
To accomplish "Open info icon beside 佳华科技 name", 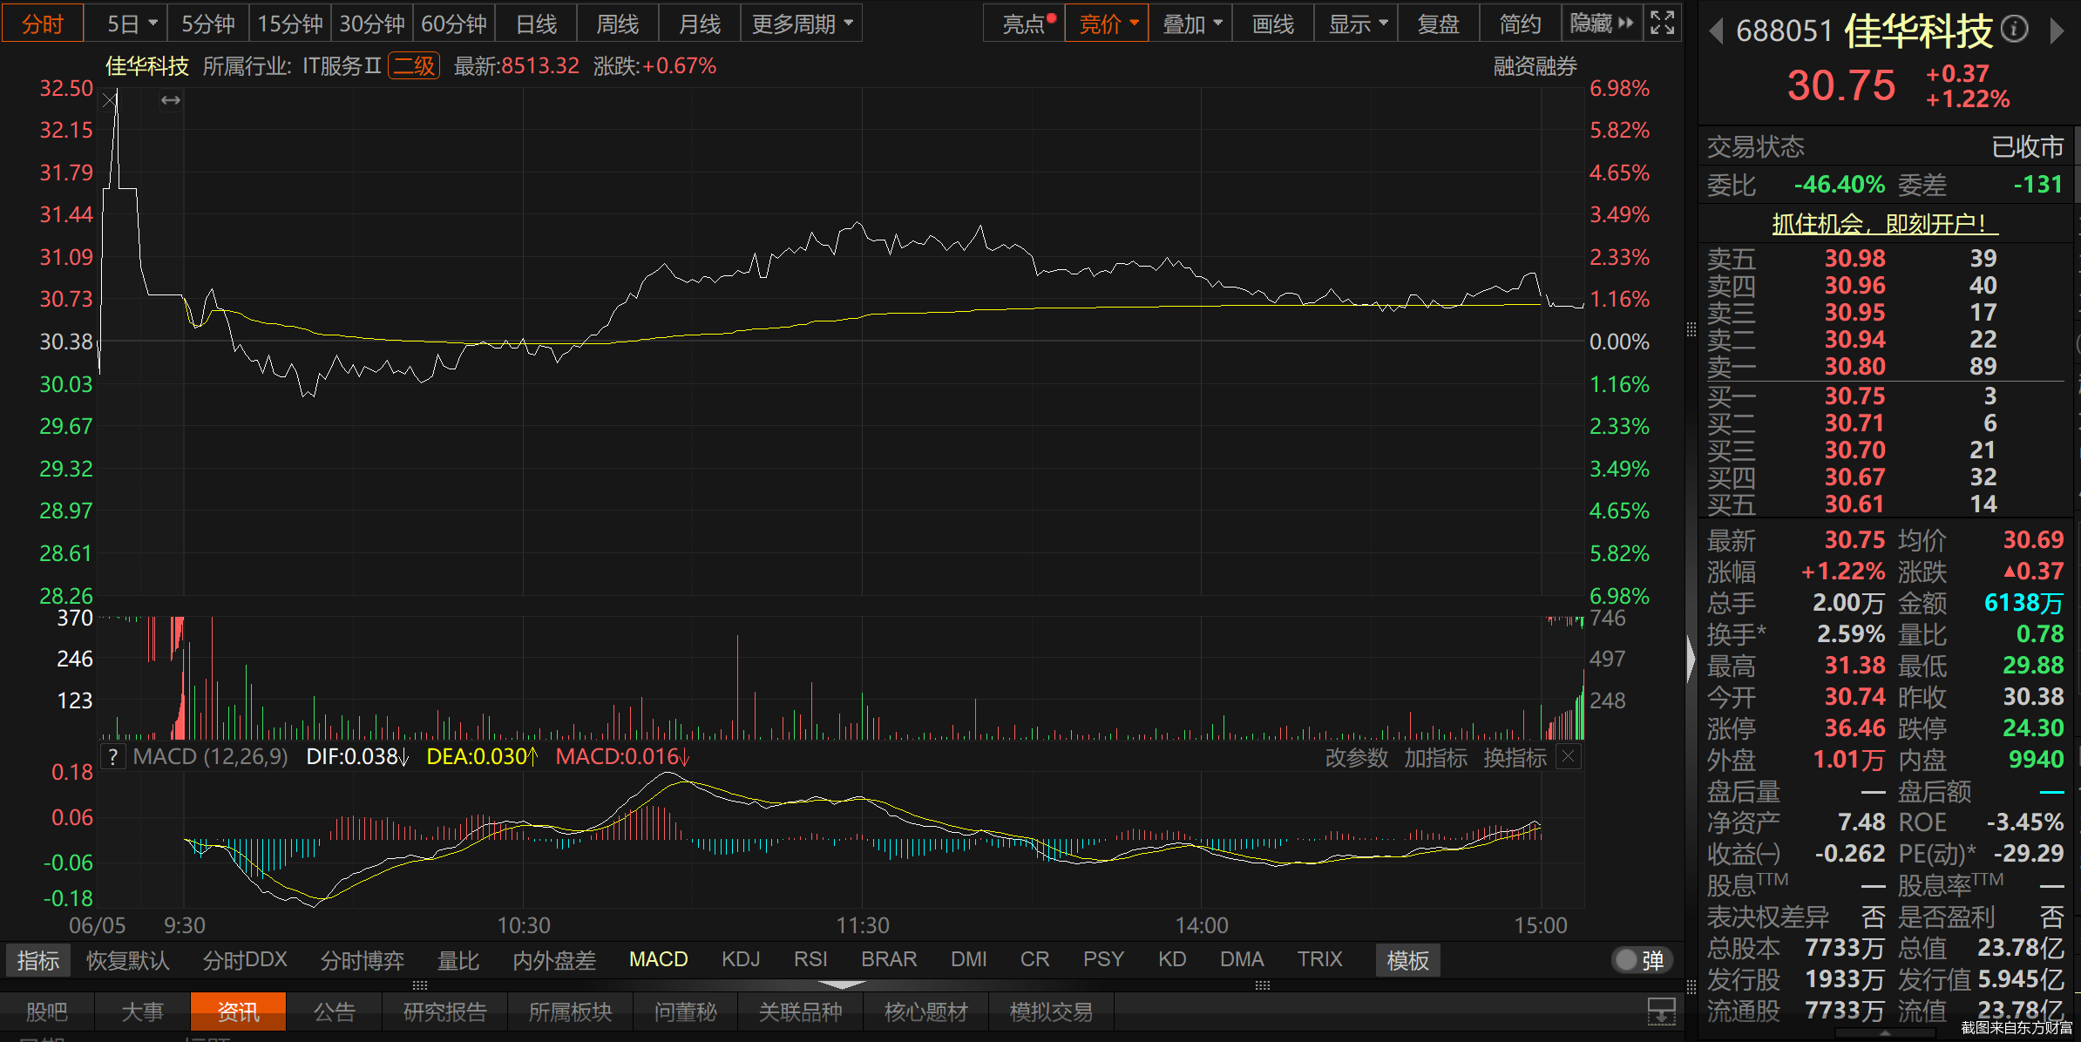I will click(2014, 30).
